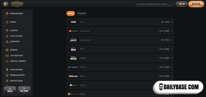Open Promotions gift icon
This screenshot has height=97, width=206.
pos(7,14)
